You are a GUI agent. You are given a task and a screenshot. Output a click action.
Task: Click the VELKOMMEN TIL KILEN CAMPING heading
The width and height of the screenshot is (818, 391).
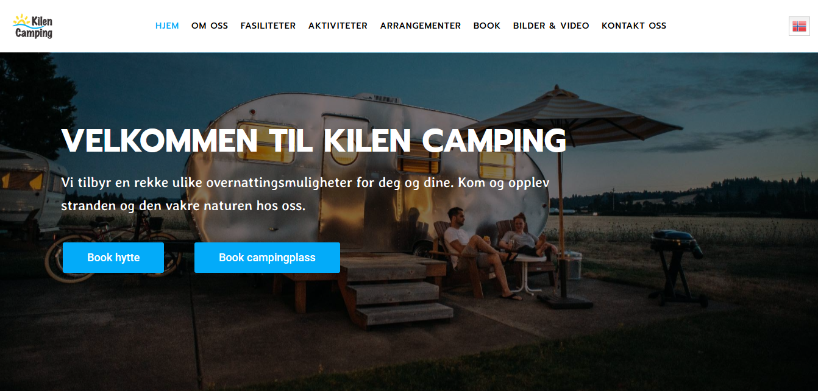314,141
